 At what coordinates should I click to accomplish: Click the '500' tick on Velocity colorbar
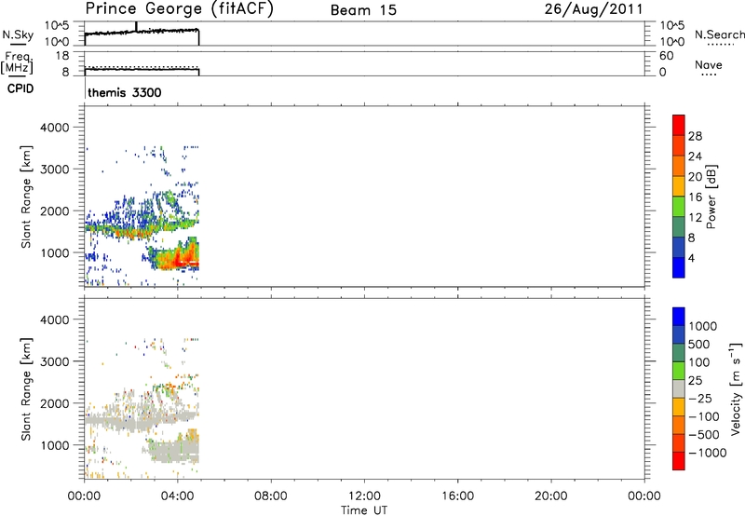[x=699, y=345]
